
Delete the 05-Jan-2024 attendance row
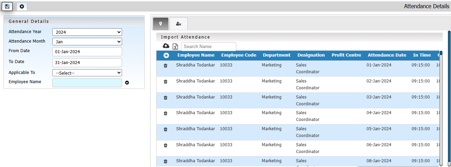coord(165,129)
